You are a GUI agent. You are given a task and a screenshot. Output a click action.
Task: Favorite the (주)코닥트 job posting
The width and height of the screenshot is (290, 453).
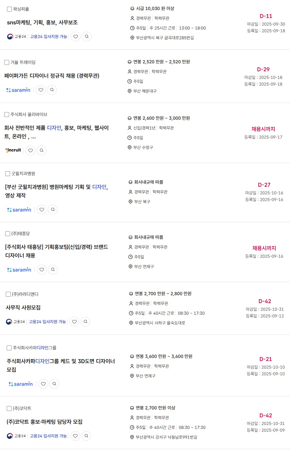pyautogui.click(x=75, y=436)
